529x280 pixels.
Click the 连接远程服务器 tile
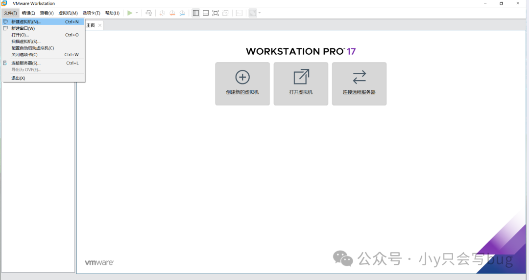[359, 84]
